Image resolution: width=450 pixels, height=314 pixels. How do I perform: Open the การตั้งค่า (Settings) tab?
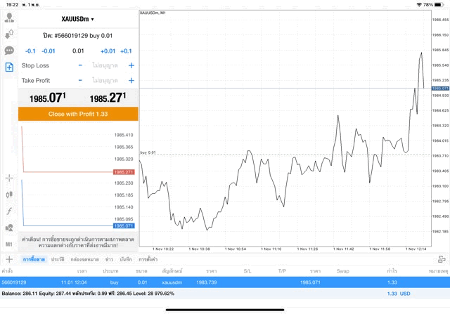coord(147,260)
